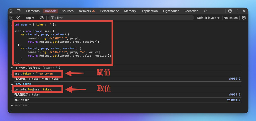This screenshot has width=256, height=121.
Task: Open DevTools settings gear icon
Action: [230, 11]
